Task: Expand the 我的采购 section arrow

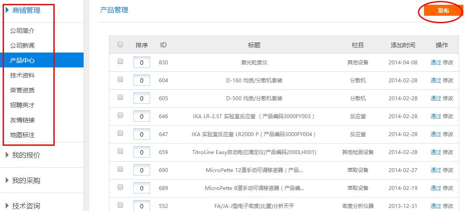Action: (x=7, y=180)
